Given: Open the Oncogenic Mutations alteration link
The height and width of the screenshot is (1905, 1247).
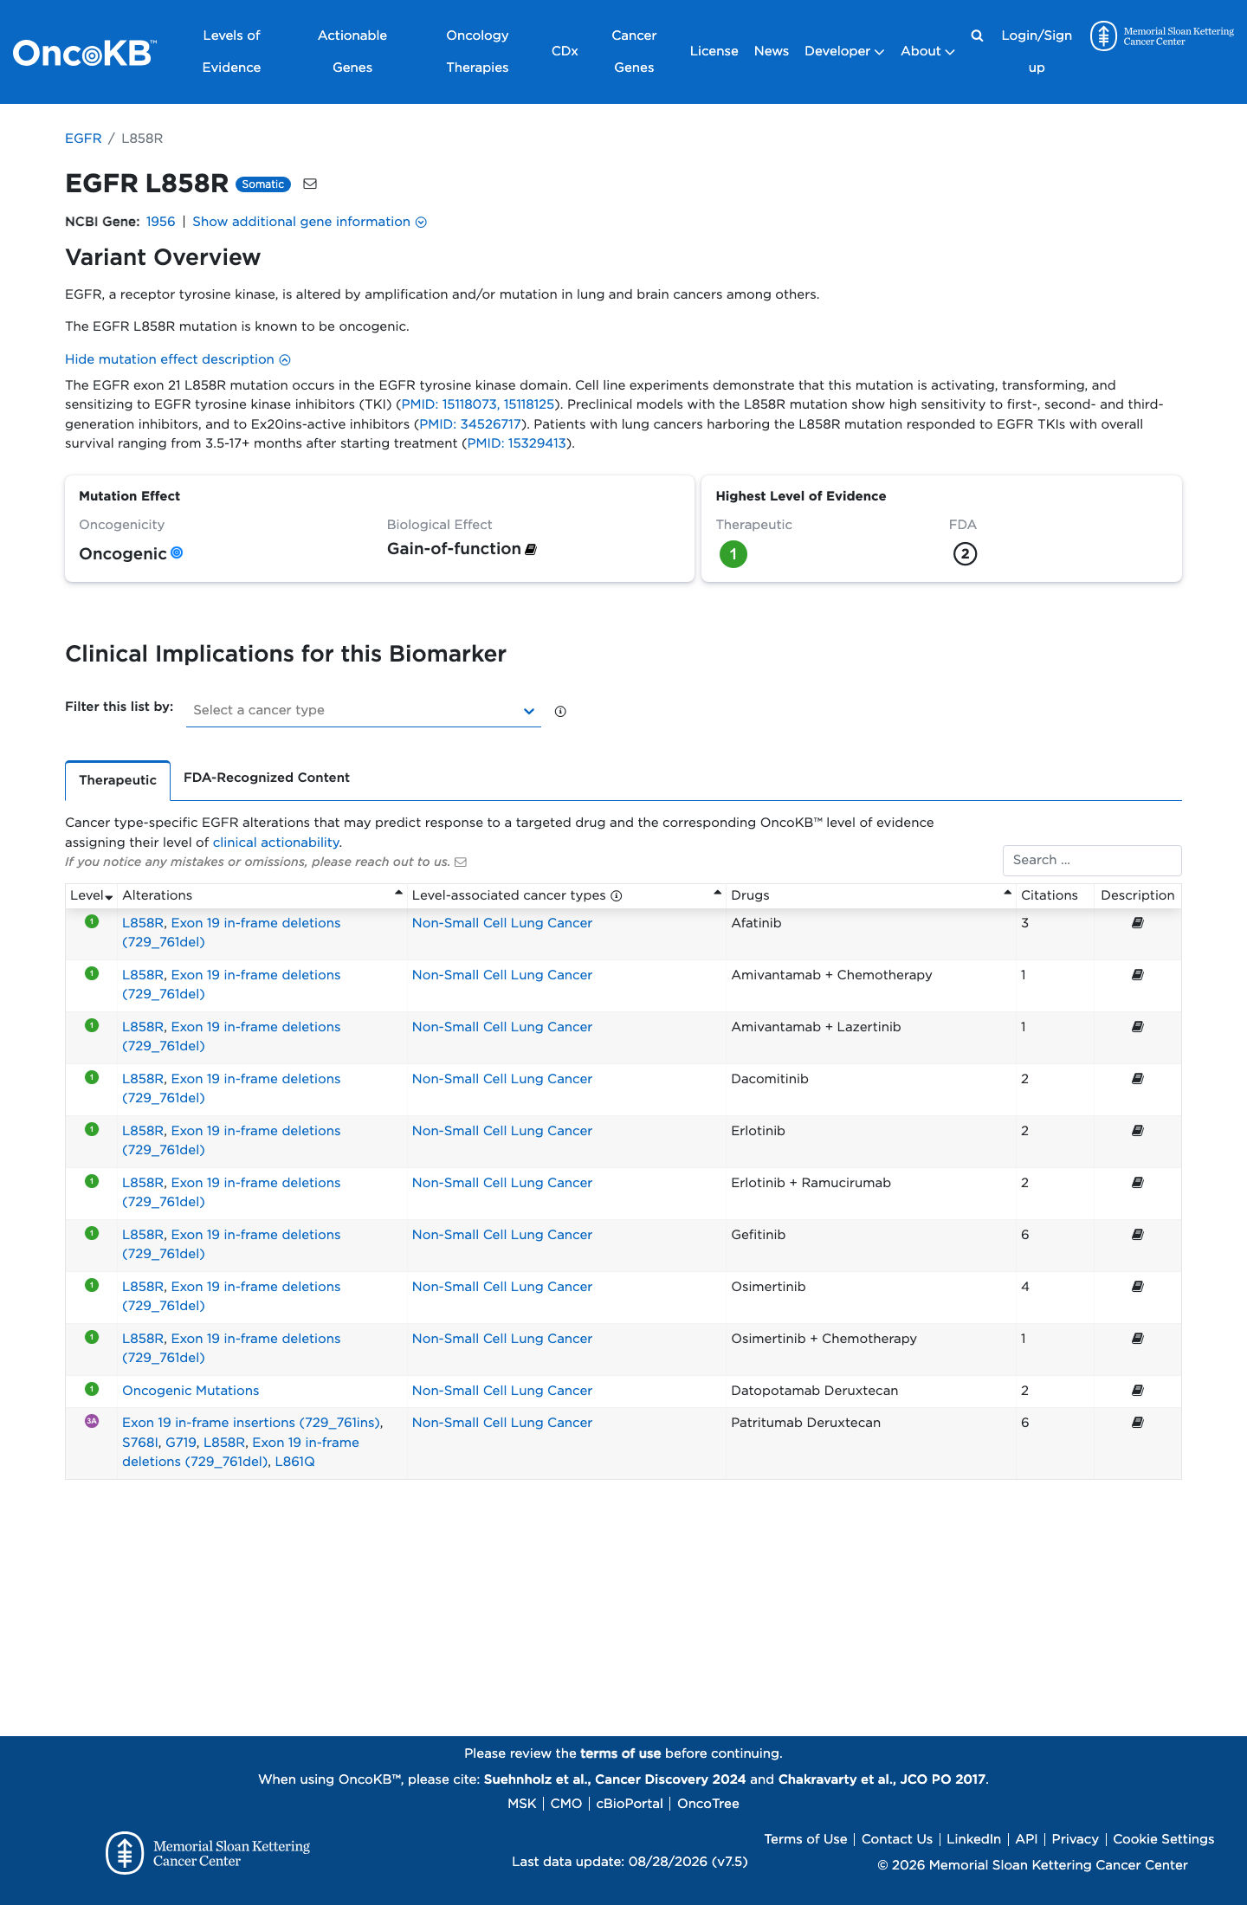Looking at the screenshot, I should tap(191, 1391).
